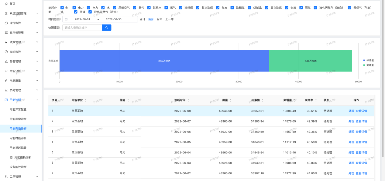Screen dimensions: 385x181
Task: Click the 电能质量 lightning icon
Action: click(6, 81)
